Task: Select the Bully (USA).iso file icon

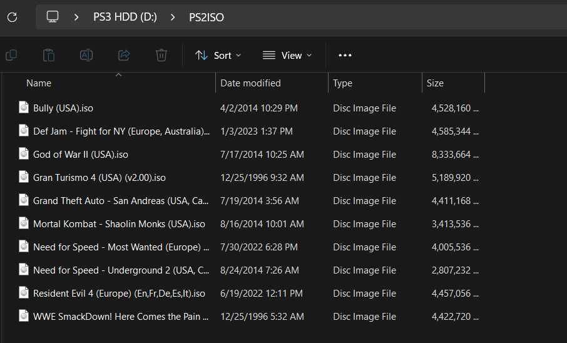Action: point(24,108)
